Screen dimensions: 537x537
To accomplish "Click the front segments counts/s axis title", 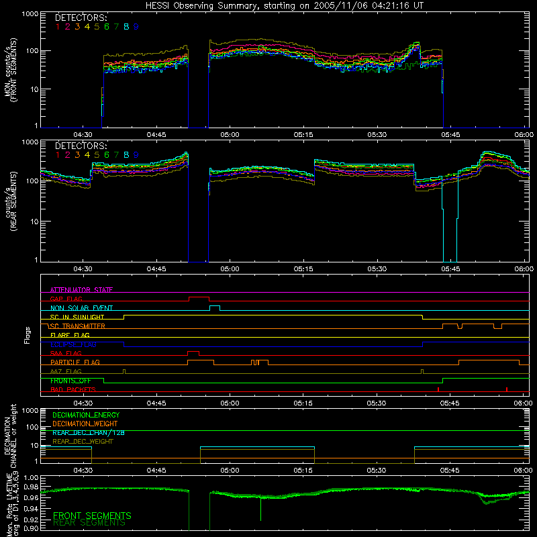I will coord(11,70).
